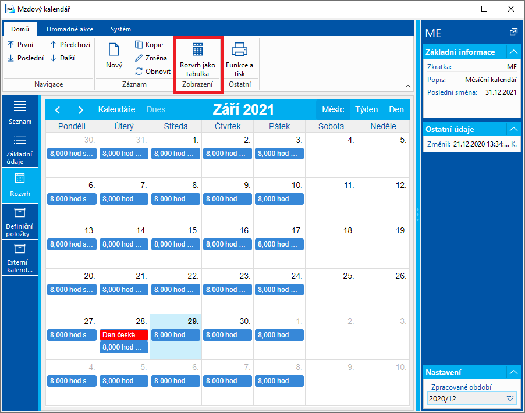
Task: Select the red Den české holiday event
Action: coord(124,335)
